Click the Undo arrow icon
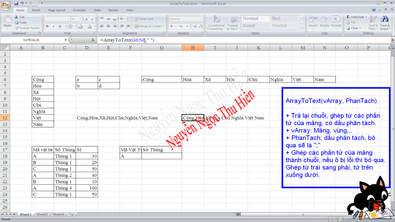This screenshot has width=395, height=222. (22, 3)
